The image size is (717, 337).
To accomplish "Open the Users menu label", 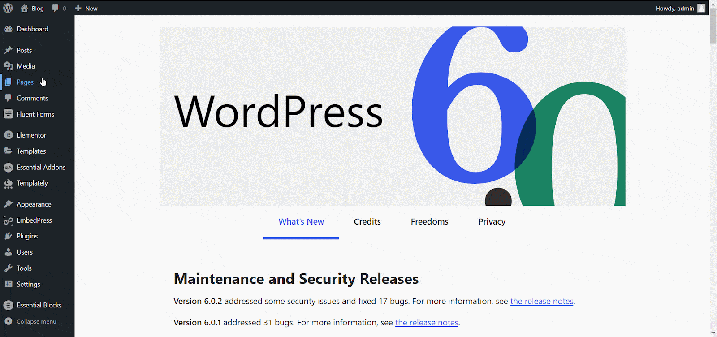I will click(25, 252).
